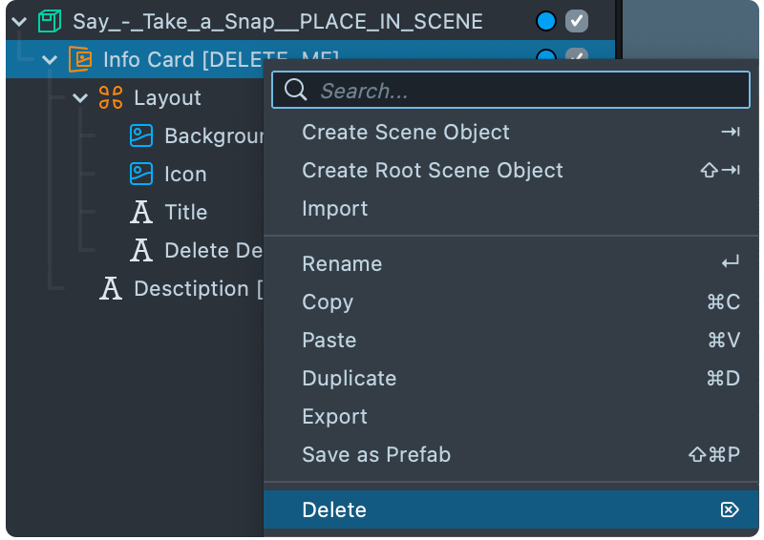Click blue dot on Say_-_Take_a_Snap row

(x=546, y=21)
